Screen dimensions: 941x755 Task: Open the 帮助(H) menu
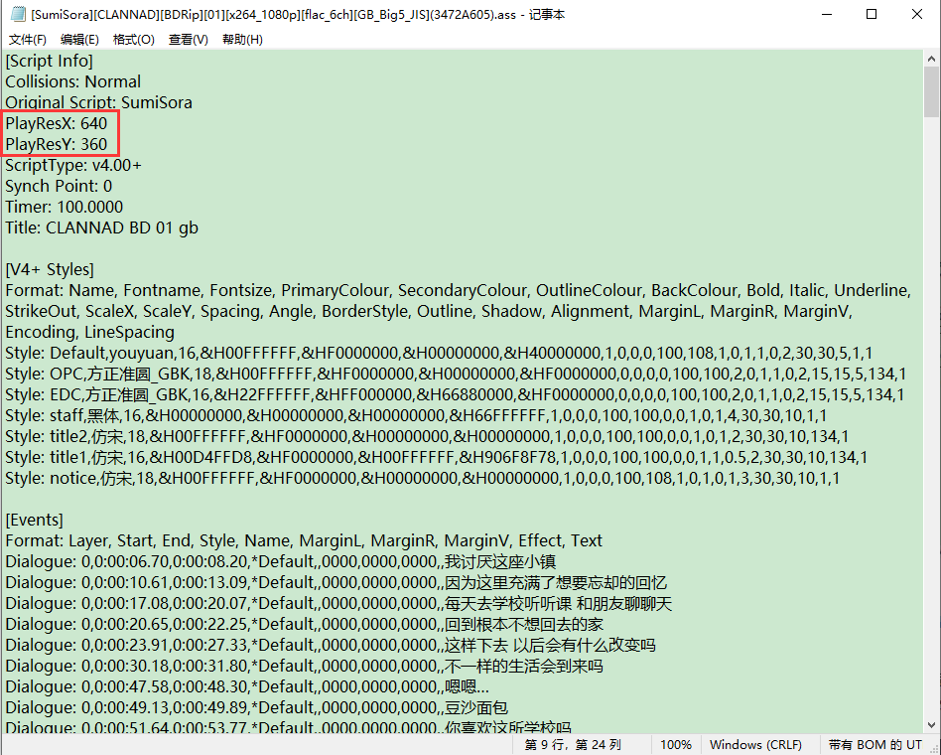[x=242, y=40]
